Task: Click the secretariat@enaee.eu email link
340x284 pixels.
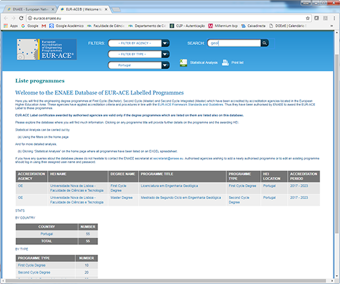Action: [x=168, y=159]
